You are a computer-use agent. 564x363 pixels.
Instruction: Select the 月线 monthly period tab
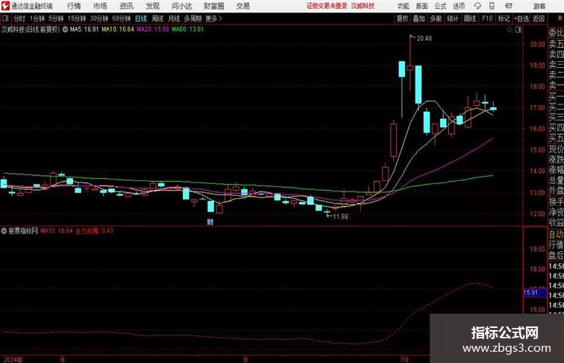174,18
